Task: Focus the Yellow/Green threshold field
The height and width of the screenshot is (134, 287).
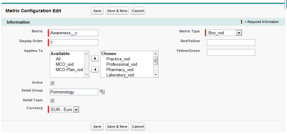Action: 231,52
